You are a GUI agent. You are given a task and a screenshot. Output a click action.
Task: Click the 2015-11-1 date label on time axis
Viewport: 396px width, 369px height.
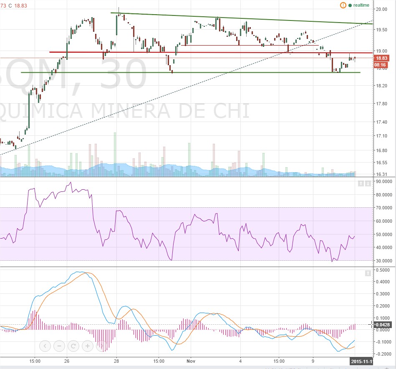(362, 361)
